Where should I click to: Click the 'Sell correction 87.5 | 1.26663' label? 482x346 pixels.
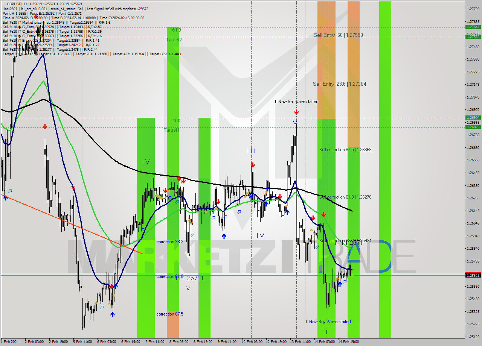(x=345, y=150)
